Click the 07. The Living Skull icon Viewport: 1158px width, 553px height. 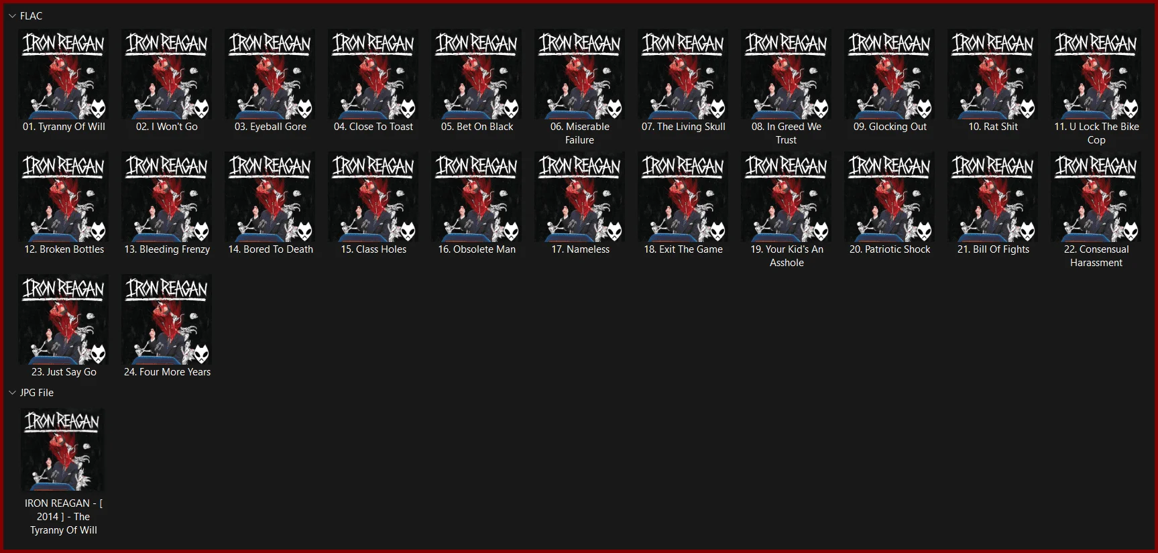pos(683,74)
